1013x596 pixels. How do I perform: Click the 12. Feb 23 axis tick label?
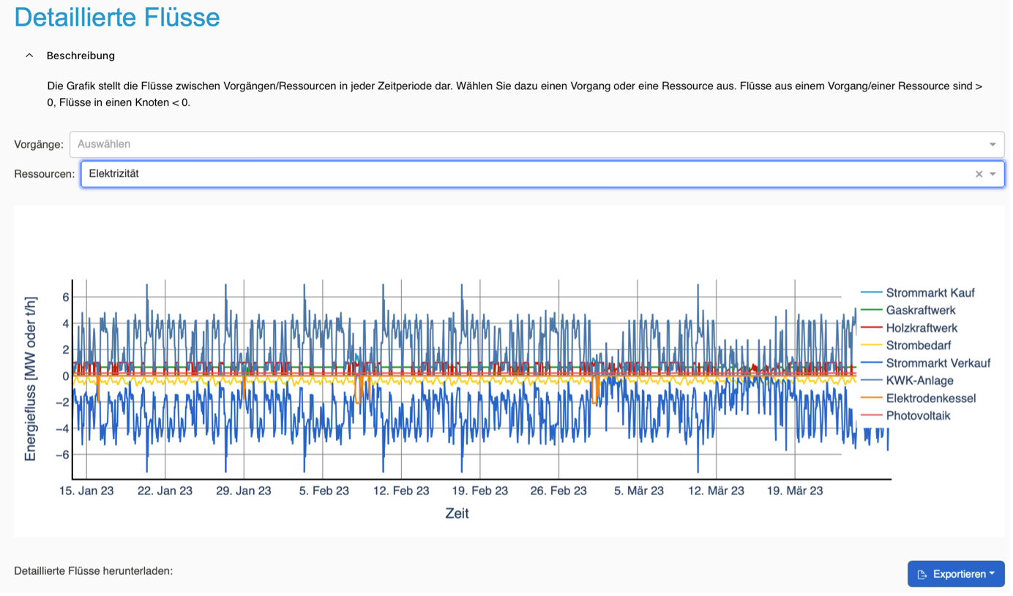[x=401, y=491]
